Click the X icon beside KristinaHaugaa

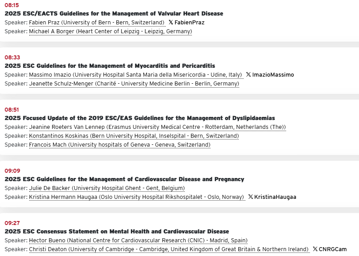coord(251,197)
